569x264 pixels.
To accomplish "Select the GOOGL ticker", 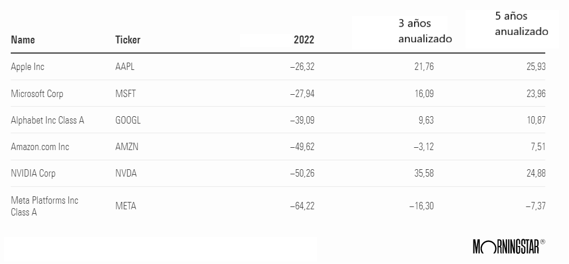I will pos(128,120).
